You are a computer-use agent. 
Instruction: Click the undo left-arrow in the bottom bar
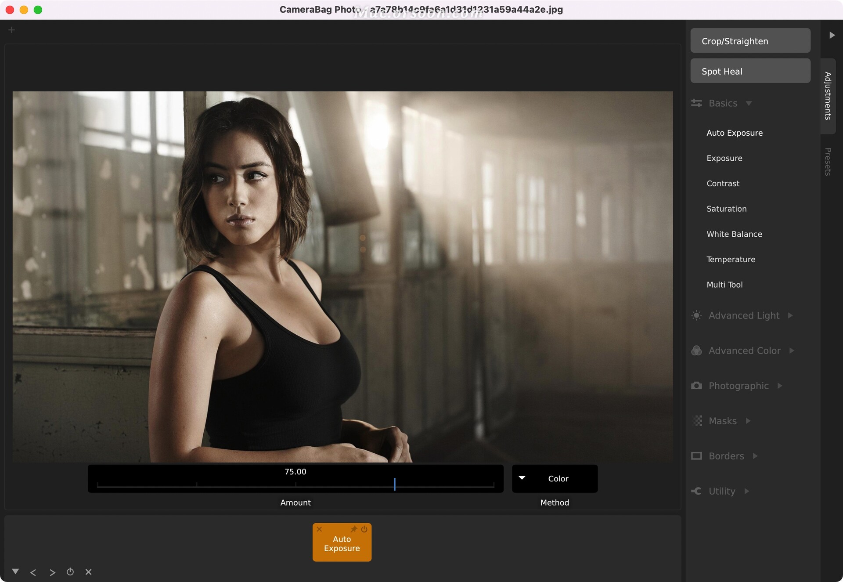point(33,572)
